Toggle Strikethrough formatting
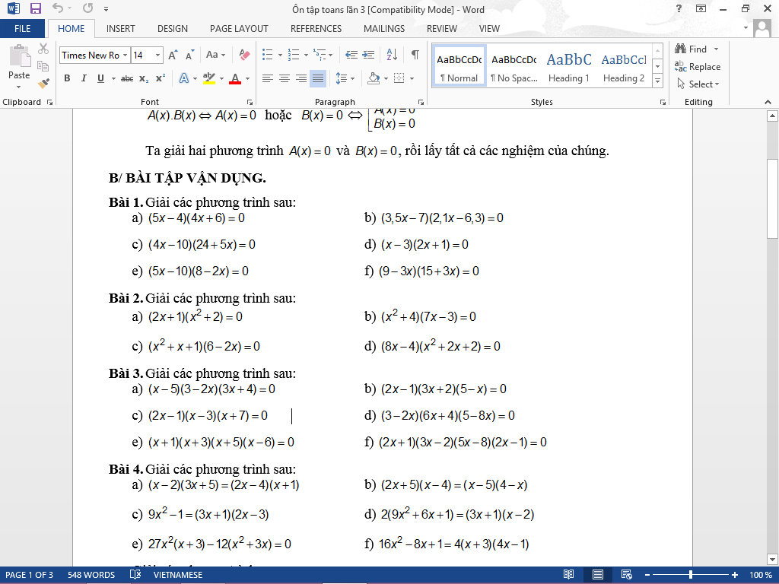The height and width of the screenshot is (584, 779). [127, 78]
